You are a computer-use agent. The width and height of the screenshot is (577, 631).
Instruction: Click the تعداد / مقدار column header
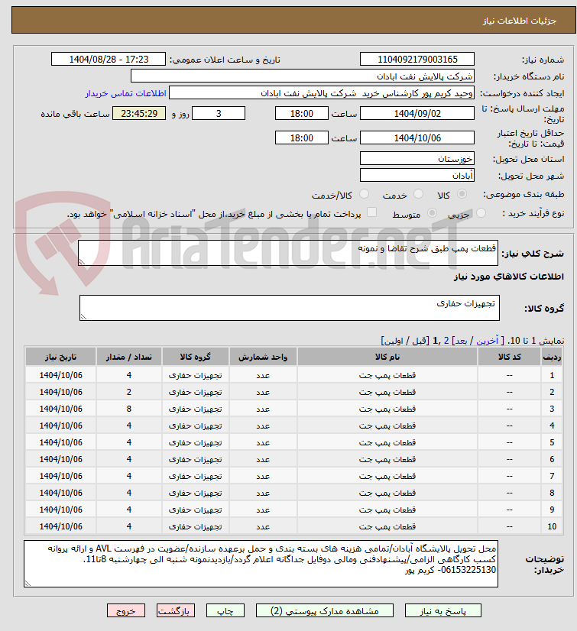[x=129, y=357]
